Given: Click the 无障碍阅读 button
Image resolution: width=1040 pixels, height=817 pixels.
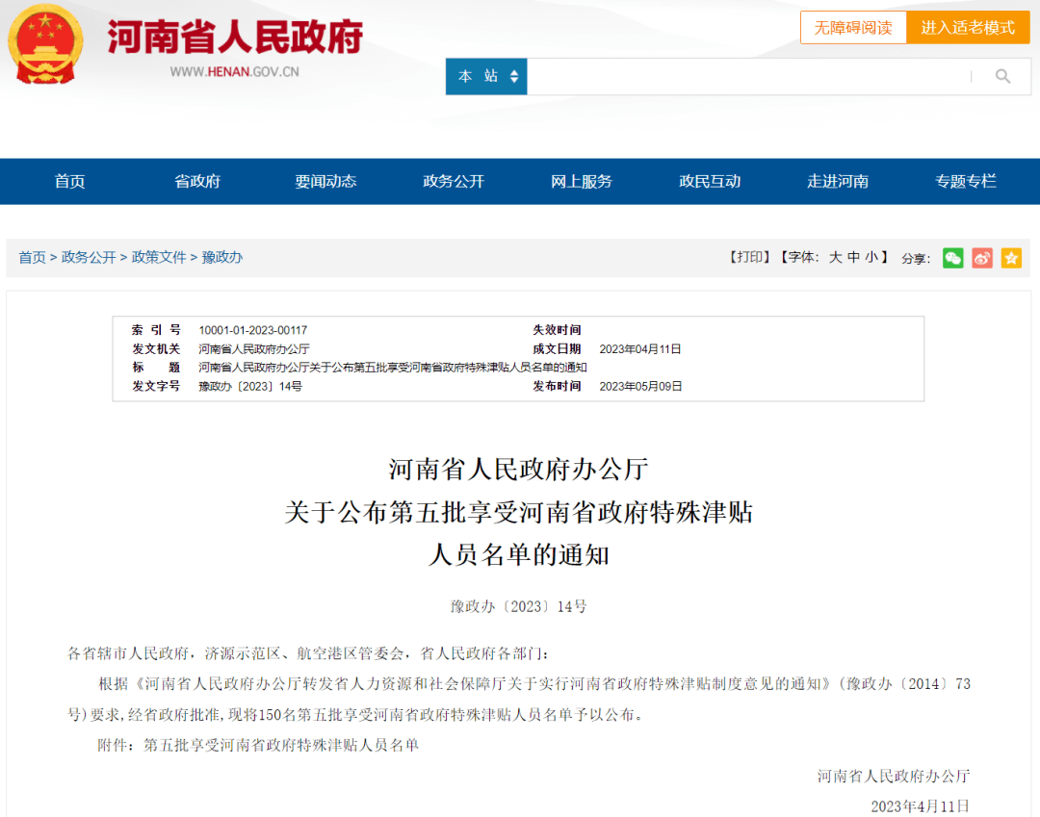Looking at the screenshot, I should pos(853,28).
